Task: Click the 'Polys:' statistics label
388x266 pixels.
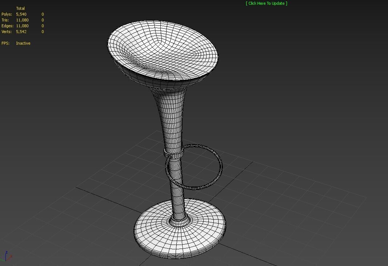Action: 7,14
